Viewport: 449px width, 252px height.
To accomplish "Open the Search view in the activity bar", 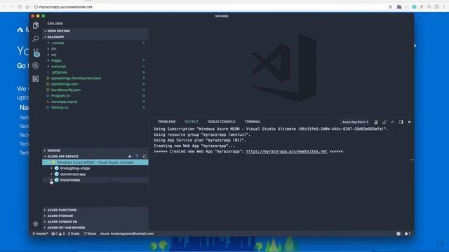I will pyautogui.click(x=36, y=38).
